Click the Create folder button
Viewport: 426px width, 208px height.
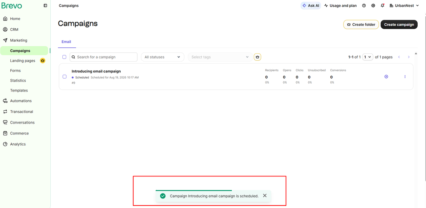[x=361, y=25]
